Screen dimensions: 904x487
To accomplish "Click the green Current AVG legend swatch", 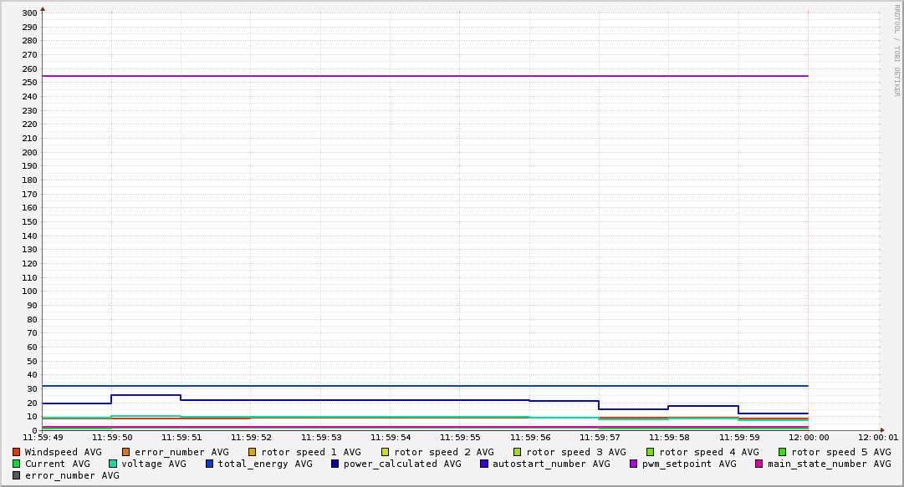I will click(x=17, y=464).
